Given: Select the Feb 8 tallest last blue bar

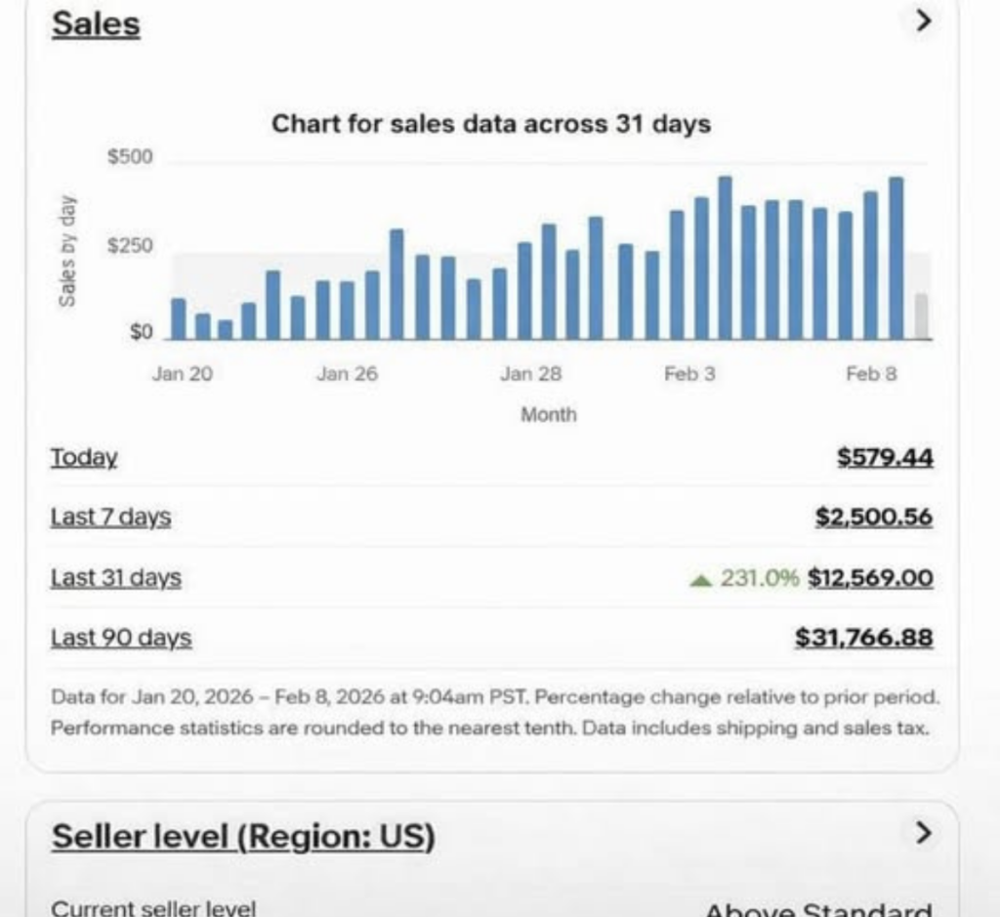Looking at the screenshot, I should (x=896, y=258).
